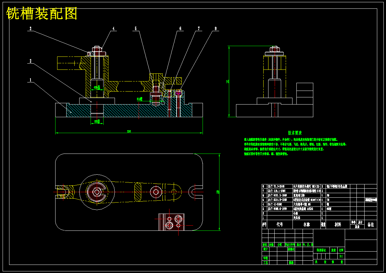Select the 直角对刀块 part name cell

[x=299, y=195]
